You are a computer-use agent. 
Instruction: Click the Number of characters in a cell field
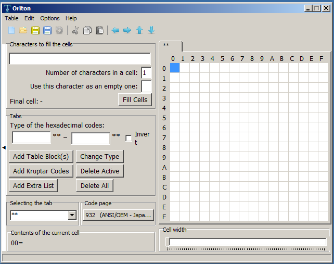[146, 73]
